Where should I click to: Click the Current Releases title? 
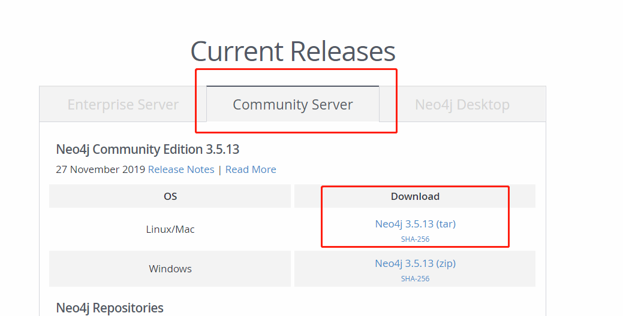pyautogui.click(x=293, y=51)
